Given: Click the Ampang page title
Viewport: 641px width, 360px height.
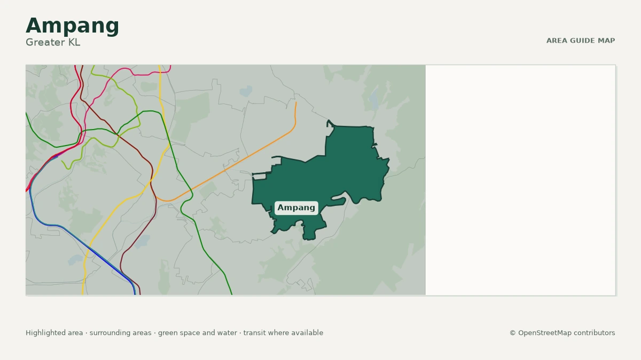Looking at the screenshot, I should (x=73, y=26).
